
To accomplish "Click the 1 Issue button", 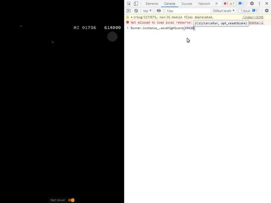I will pyautogui.click(x=249, y=11).
